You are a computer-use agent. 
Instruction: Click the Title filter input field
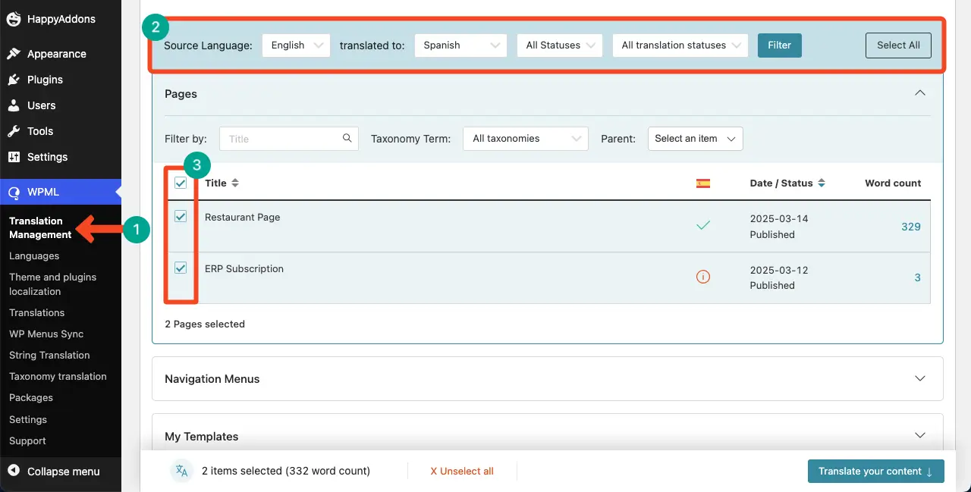(x=289, y=139)
